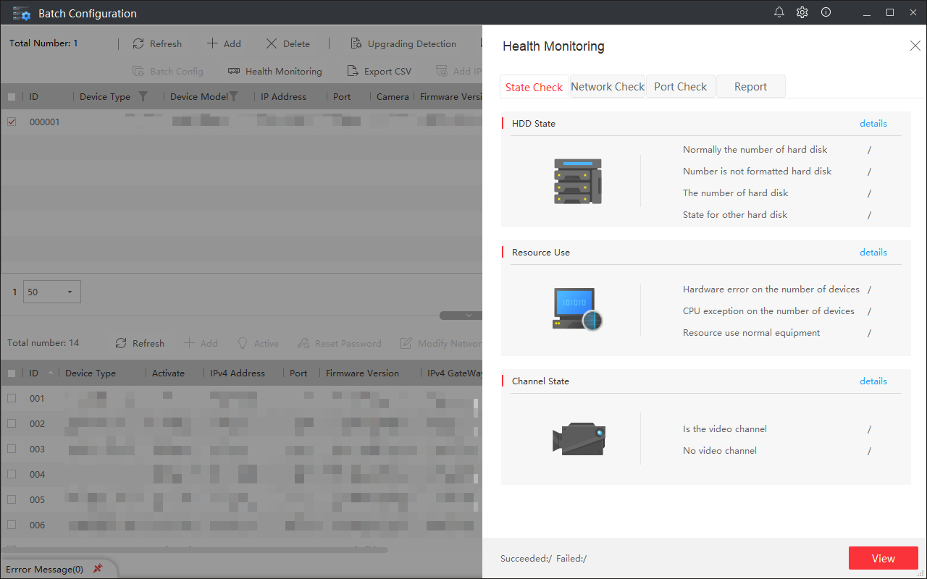The width and height of the screenshot is (927, 579).
Task: Click the HDD server rack icon
Action: (x=577, y=181)
